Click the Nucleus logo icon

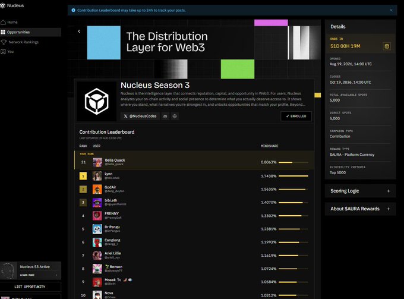tap(2, 5)
